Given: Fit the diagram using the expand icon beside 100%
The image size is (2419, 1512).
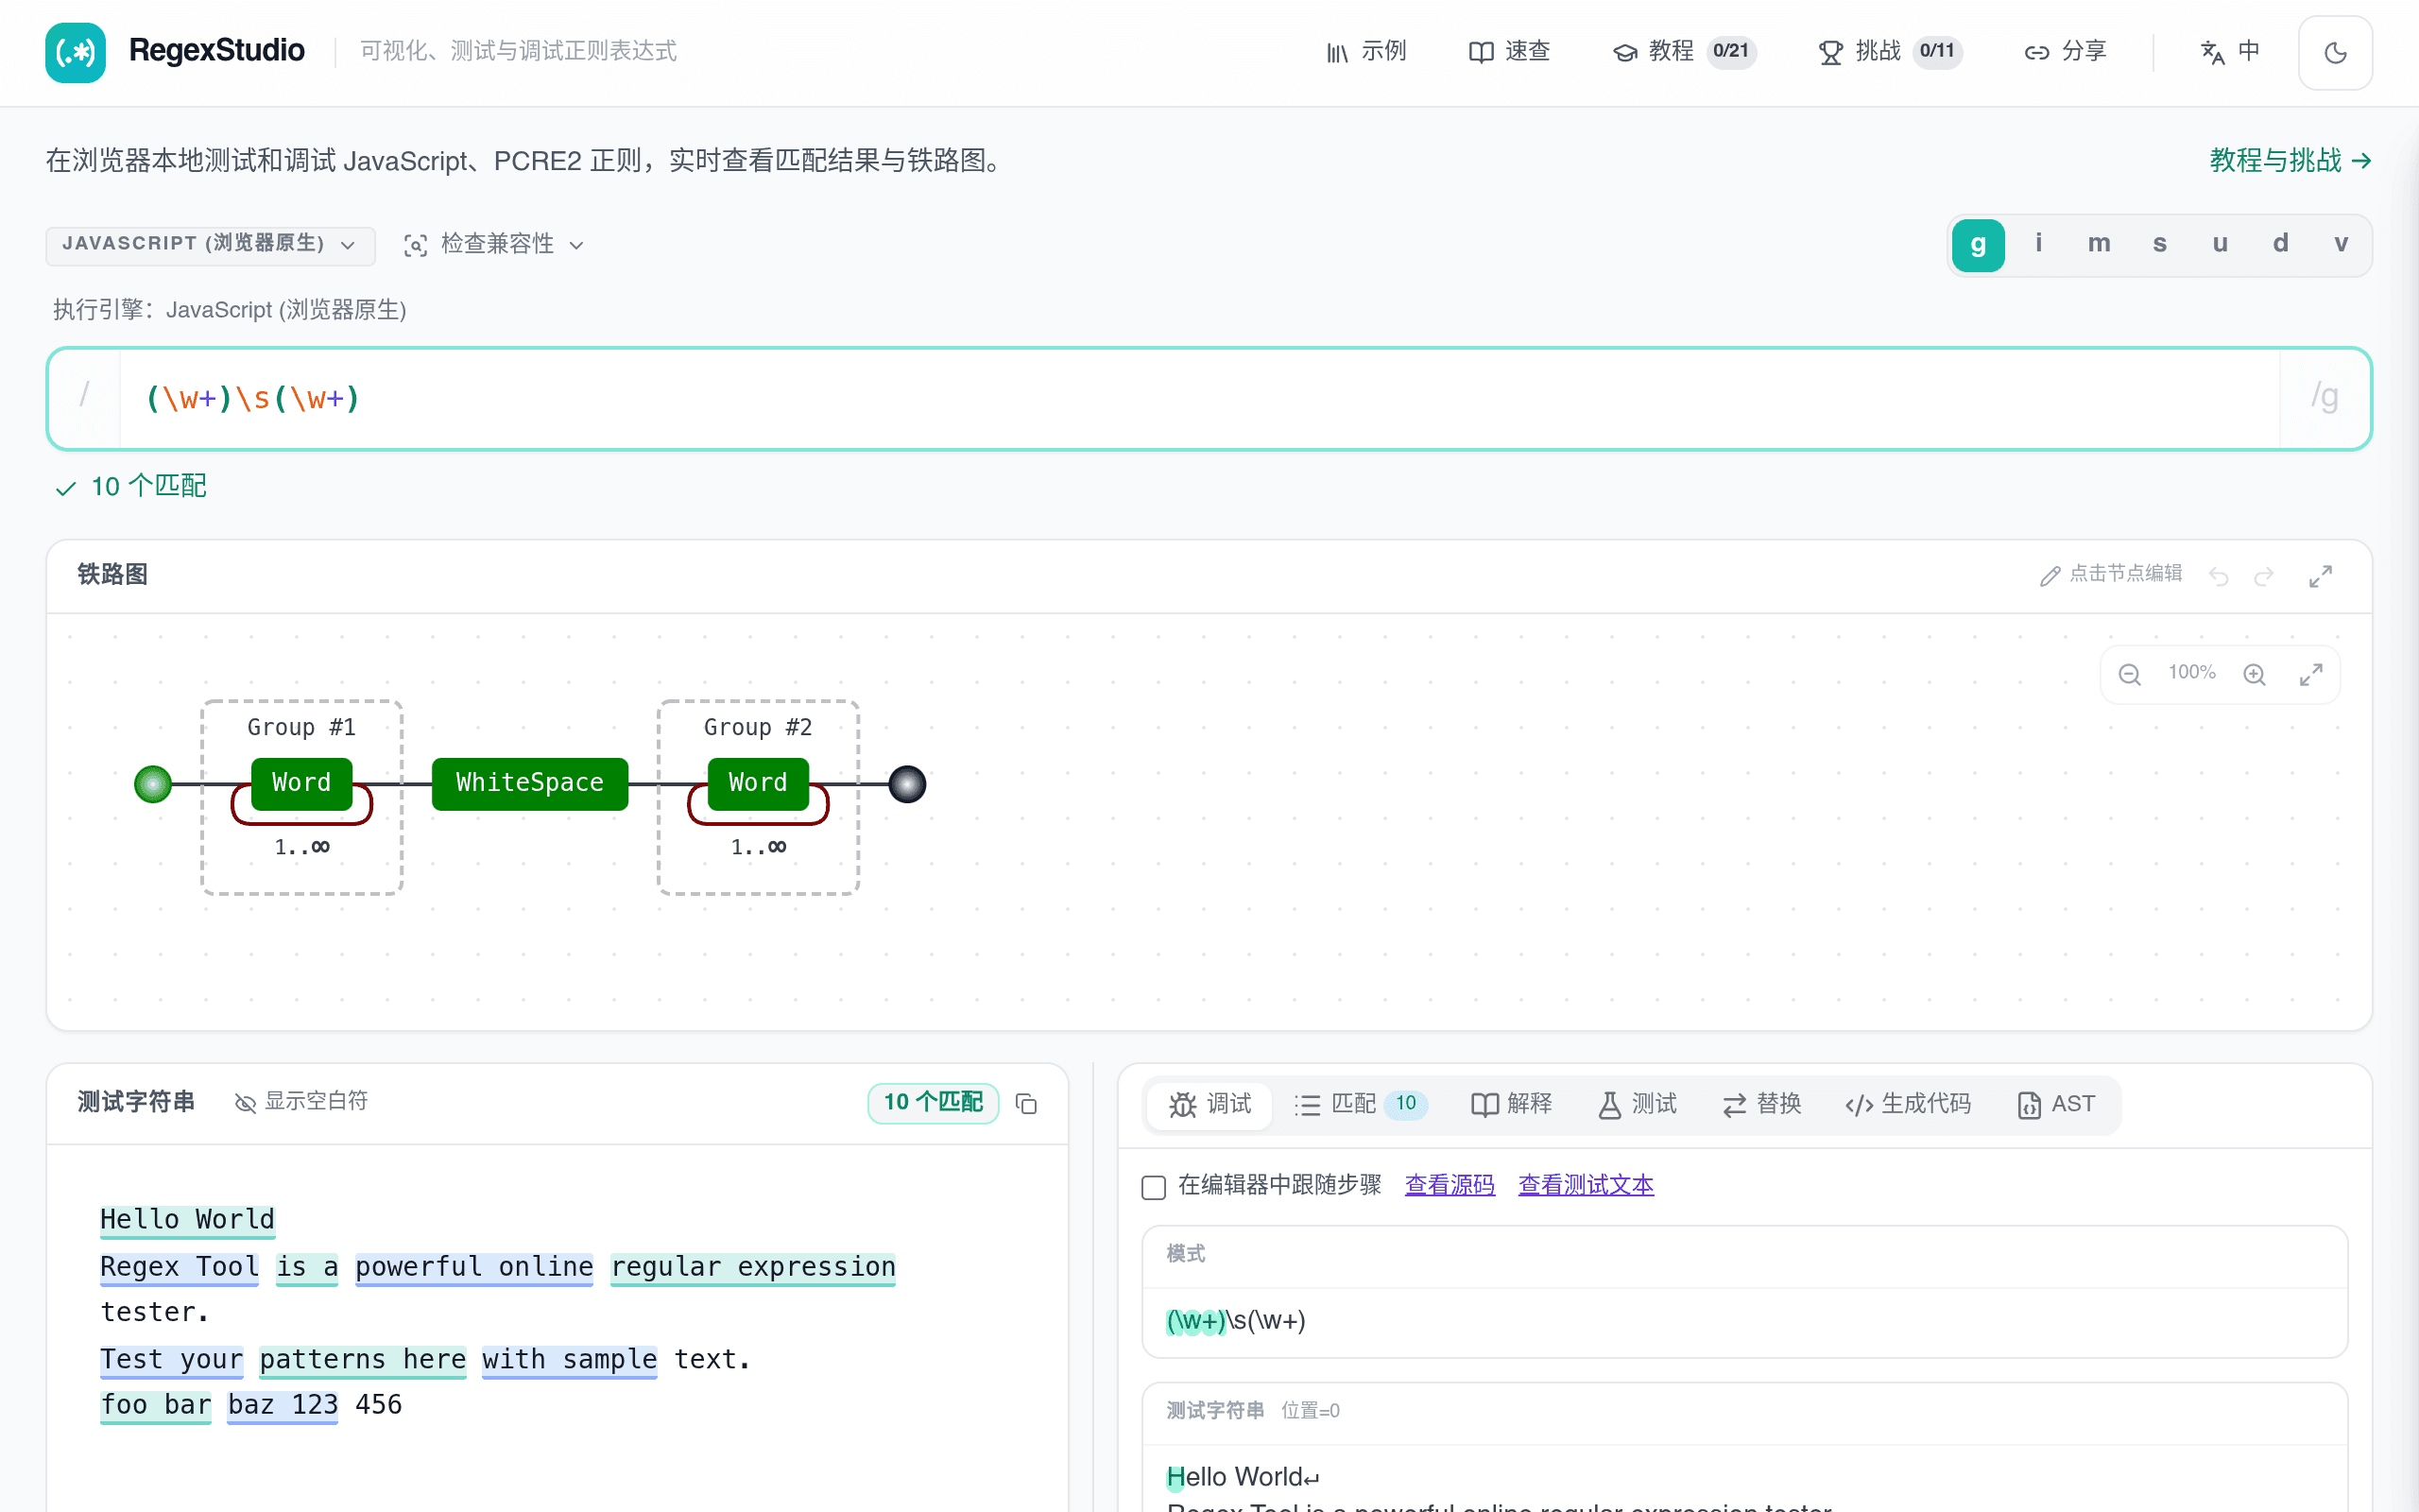Looking at the screenshot, I should click(2311, 674).
